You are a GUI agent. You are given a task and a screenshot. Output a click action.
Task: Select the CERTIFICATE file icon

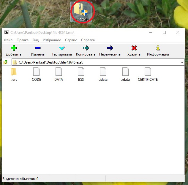pyautogui.click(x=148, y=72)
